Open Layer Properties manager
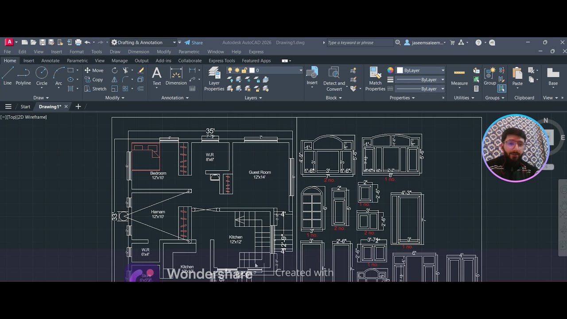 tap(214, 79)
